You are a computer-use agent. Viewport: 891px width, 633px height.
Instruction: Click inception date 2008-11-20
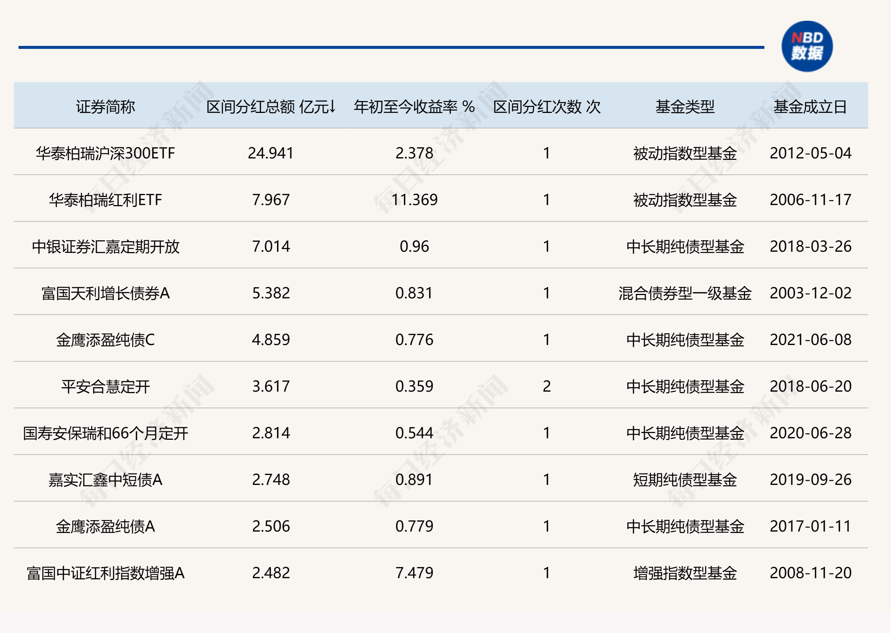[x=810, y=573]
